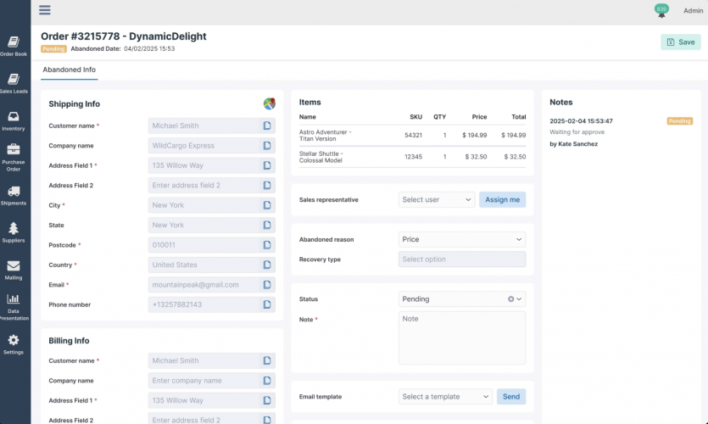Copy the shipping Phone number value

coord(267,304)
